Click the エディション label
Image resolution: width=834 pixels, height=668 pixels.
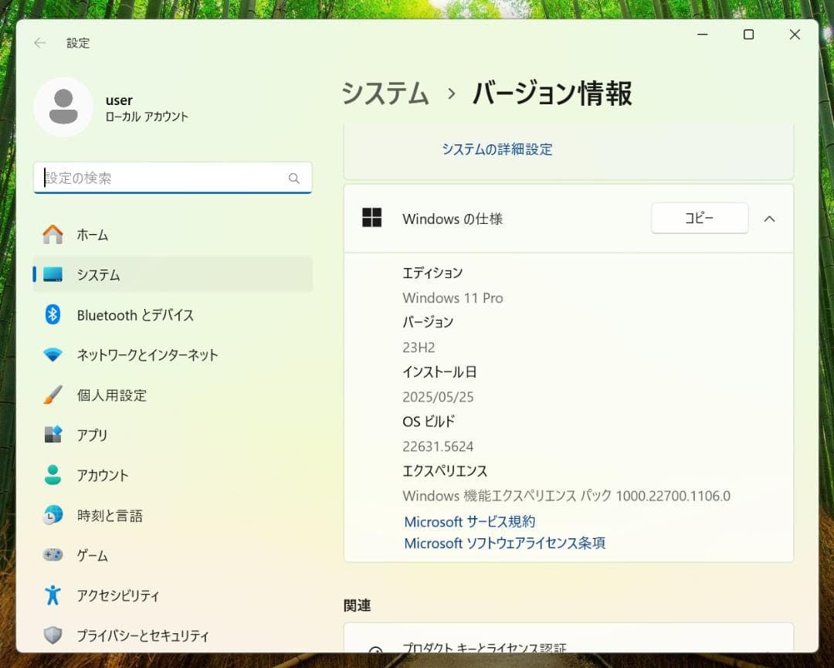(432, 273)
